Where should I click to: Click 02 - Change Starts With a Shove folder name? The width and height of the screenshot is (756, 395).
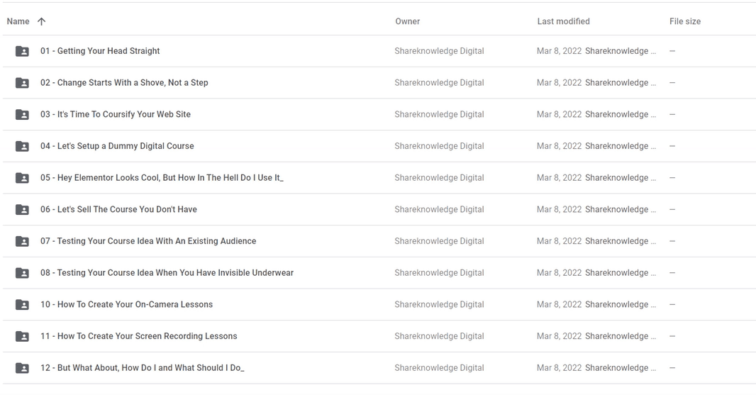[x=124, y=83]
